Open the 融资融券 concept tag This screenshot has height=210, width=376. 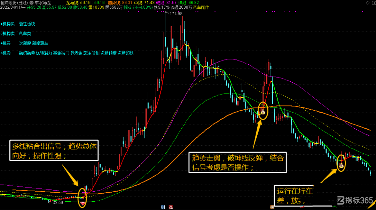click(x=27, y=53)
